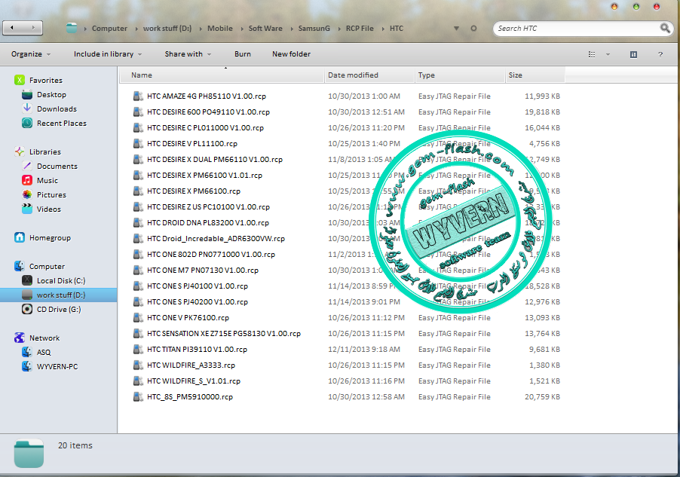The height and width of the screenshot is (477, 680).
Task: Click Burn button
Action: click(x=243, y=54)
